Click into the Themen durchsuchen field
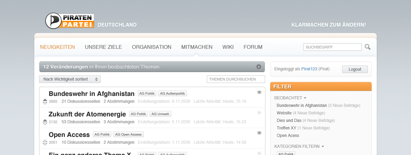The height and width of the screenshot is (155, 411). click(236, 79)
